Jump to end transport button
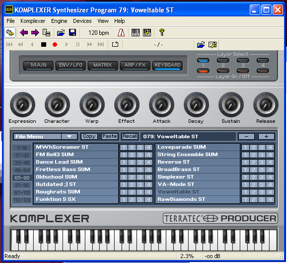The width and height of the screenshot is (287, 263). pos(101,45)
